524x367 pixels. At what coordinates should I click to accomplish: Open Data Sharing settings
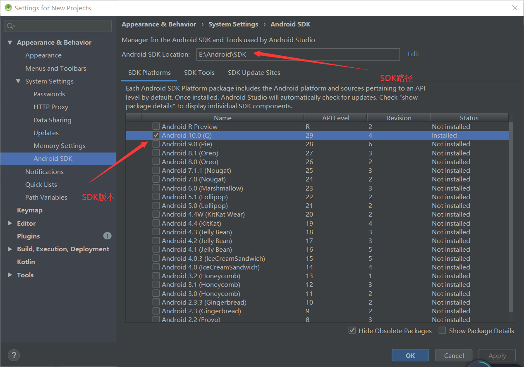[53, 120]
